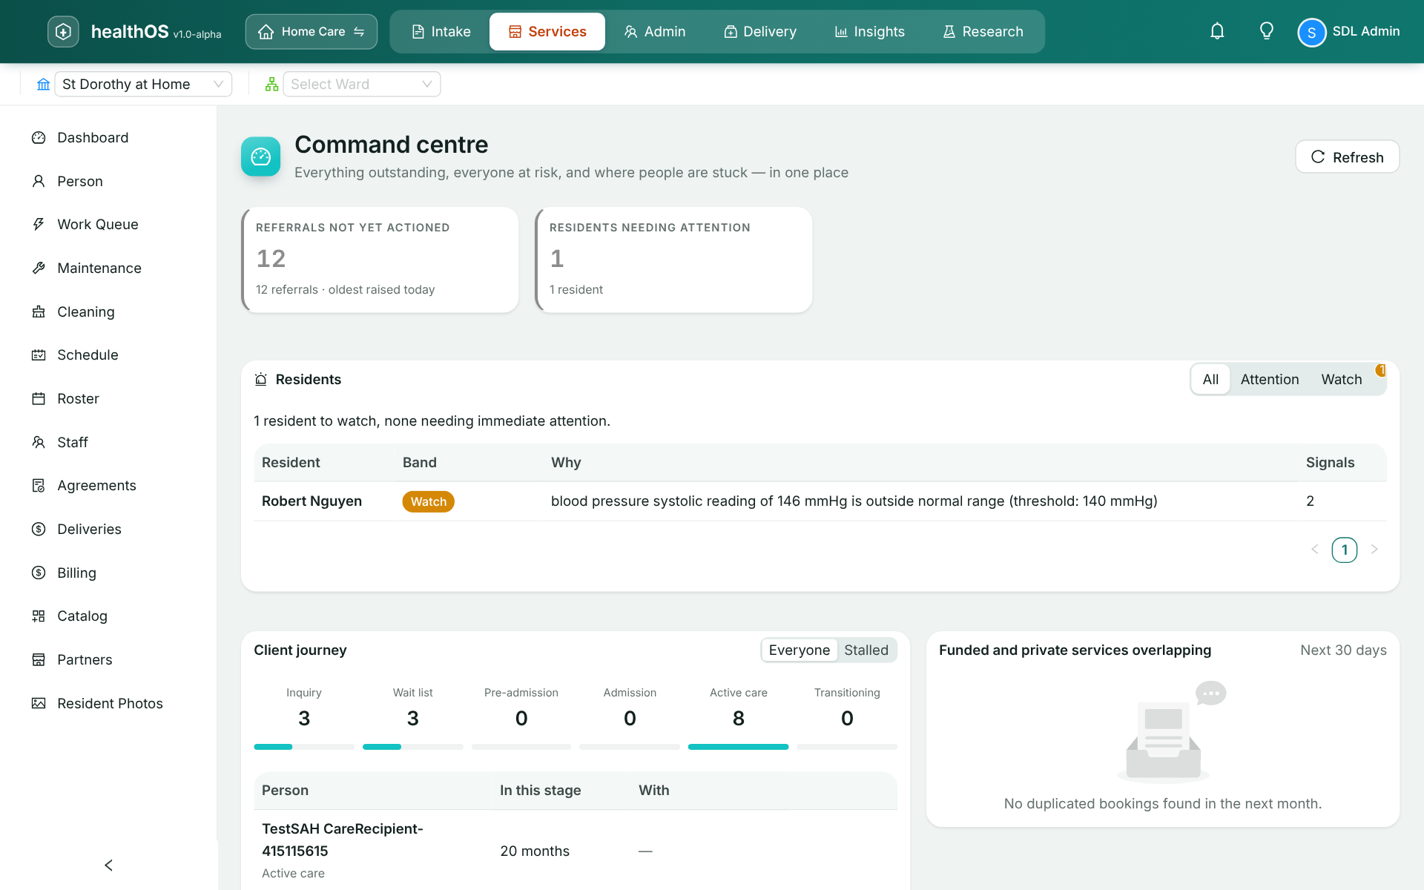Switch to the Admin tab
Viewport: 1424px width, 890px height.
pos(655,31)
